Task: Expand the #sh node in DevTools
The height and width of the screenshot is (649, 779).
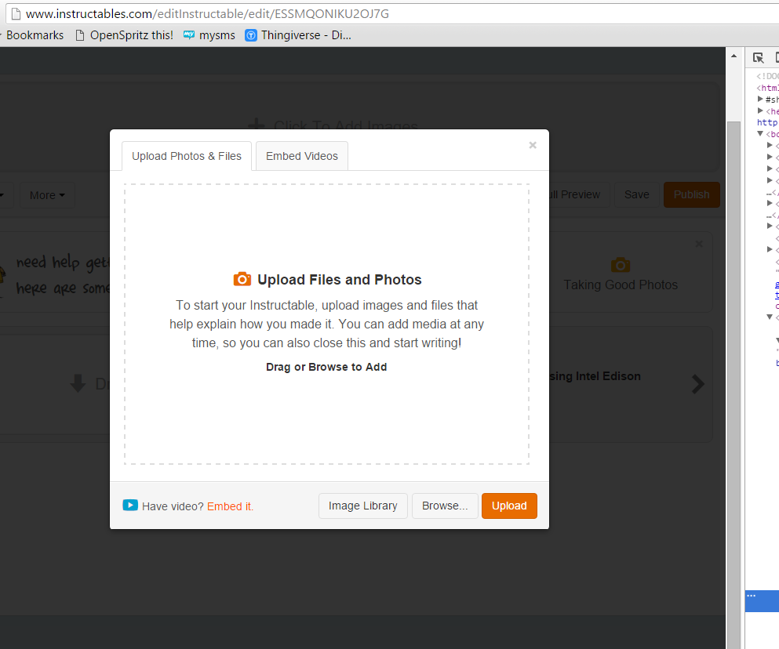Action: pos(760,100)
